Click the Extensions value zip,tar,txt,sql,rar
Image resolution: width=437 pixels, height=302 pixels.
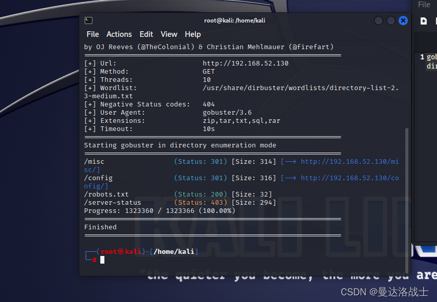pos(242,121)
